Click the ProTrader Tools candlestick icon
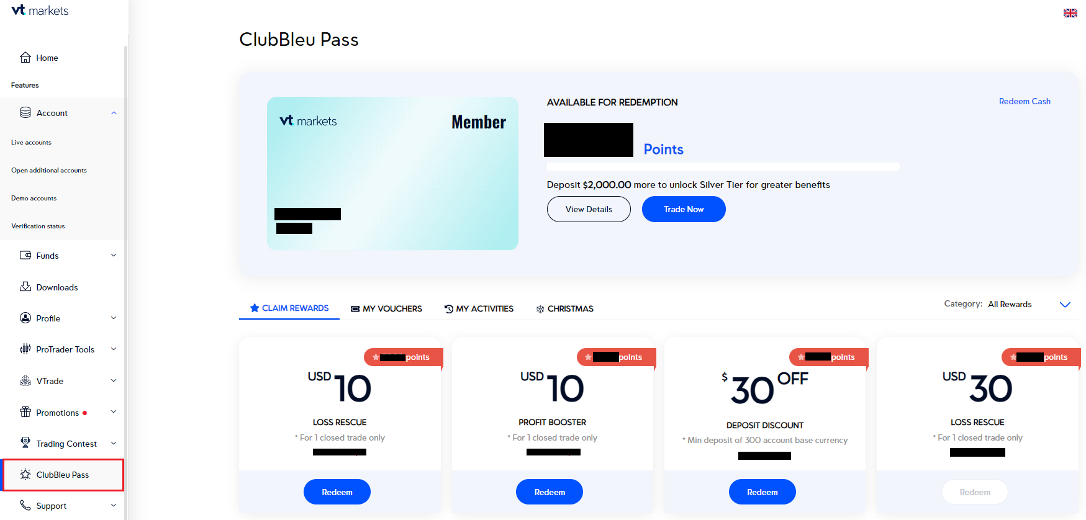This screenshot has width=1086, height=520. tap(25, 349)
